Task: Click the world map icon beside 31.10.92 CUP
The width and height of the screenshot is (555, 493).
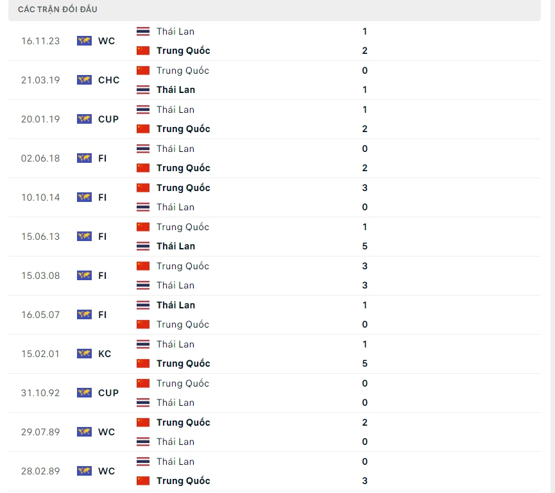Action: pos(84,393)
